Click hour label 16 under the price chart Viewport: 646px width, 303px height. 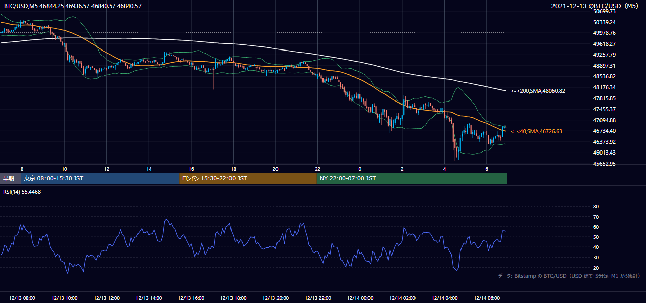[x=191, y=169]
